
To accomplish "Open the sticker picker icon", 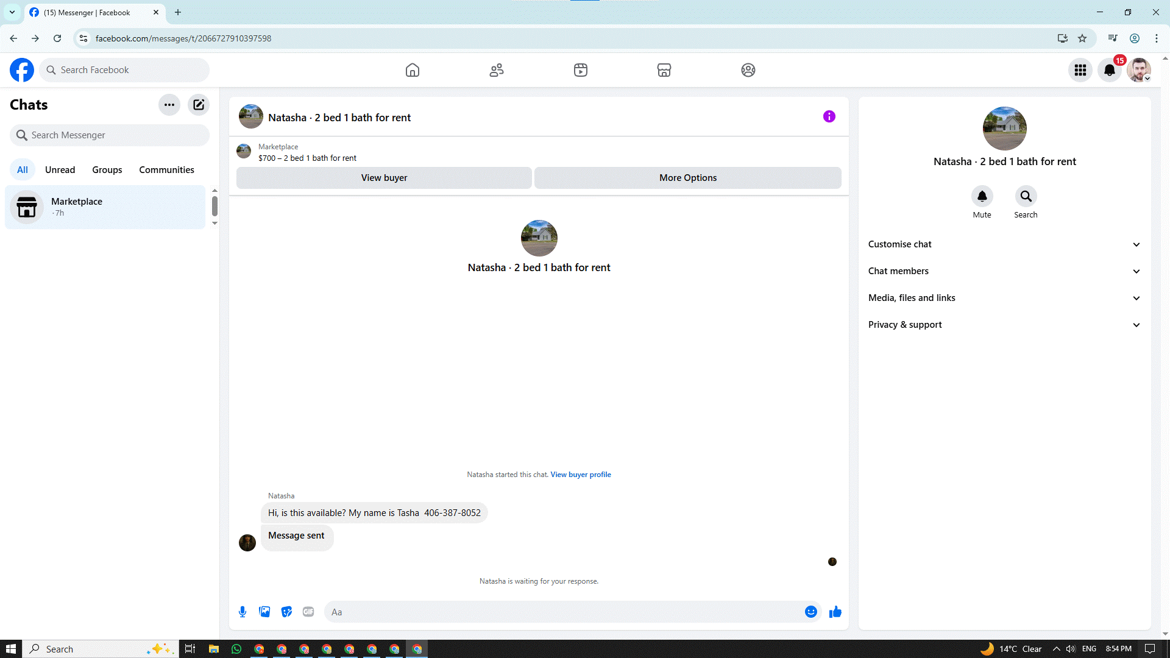I will pos(286,612).
